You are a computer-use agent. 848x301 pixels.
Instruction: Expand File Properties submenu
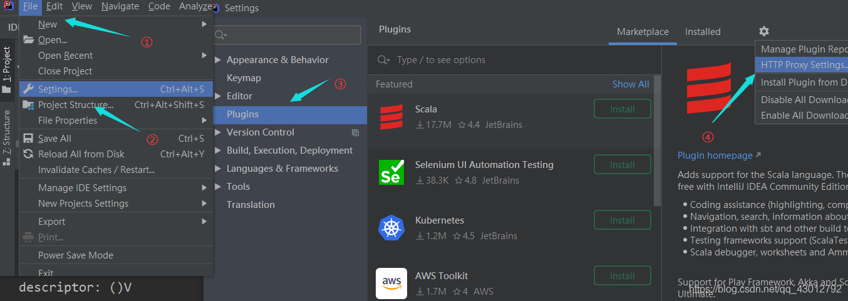[x=116, y=121]
